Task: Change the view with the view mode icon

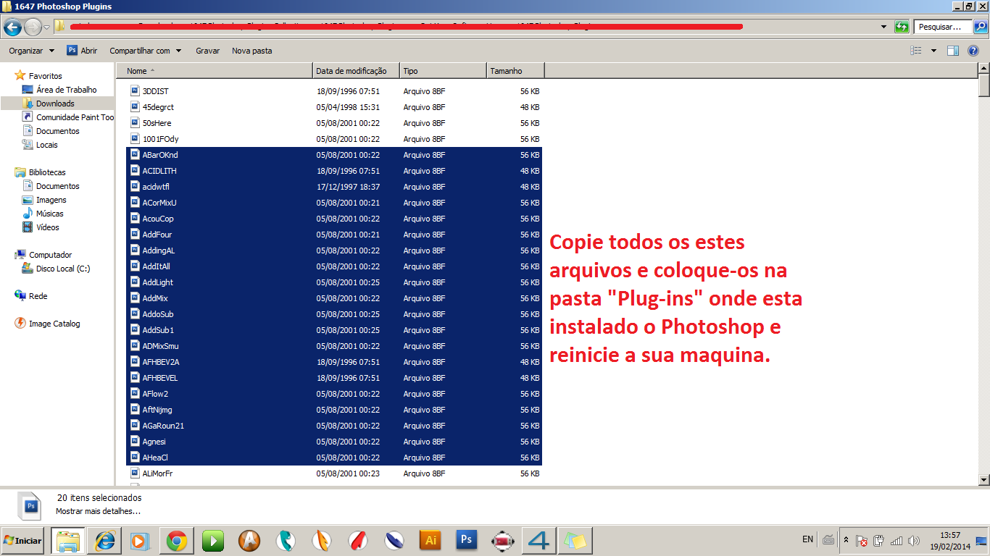Action: [x=916, y=51]
